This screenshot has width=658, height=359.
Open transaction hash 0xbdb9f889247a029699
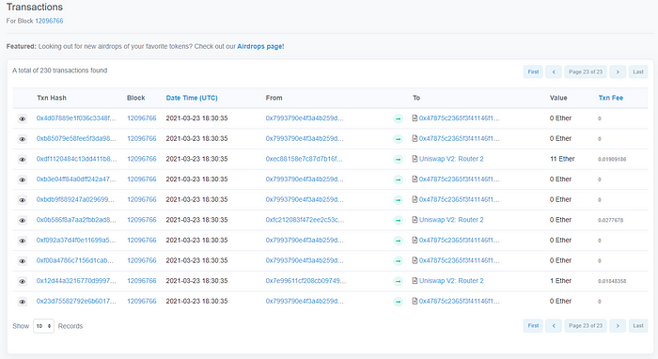coord(75,199)
